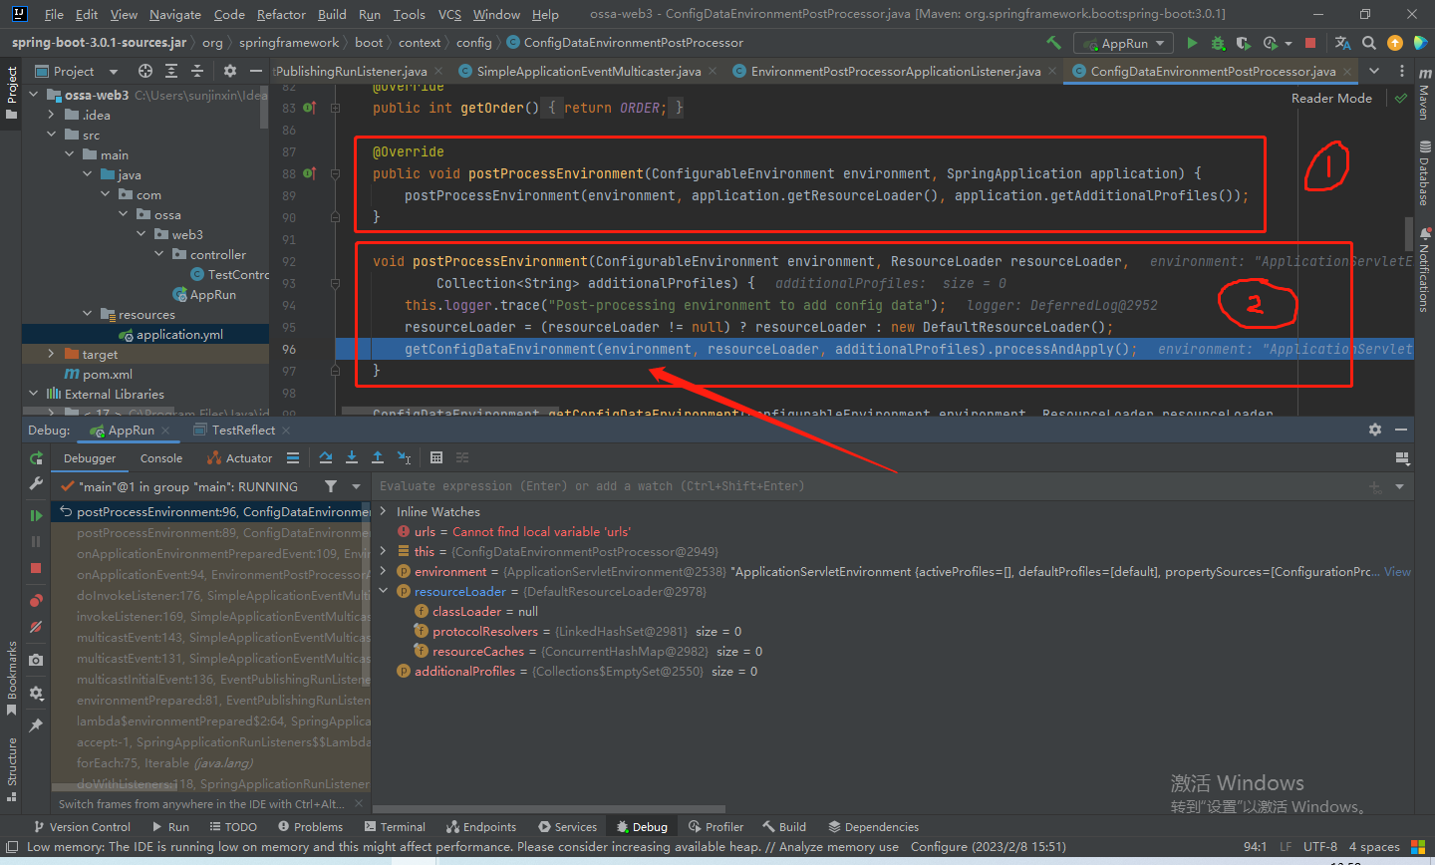Click Analyze memory use link
This screenshot has width=1435, height=865.
click(838, 847)
